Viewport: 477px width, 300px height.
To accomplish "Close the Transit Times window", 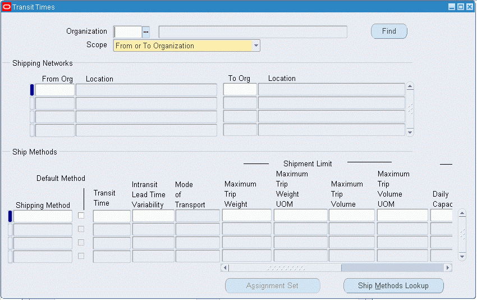I will click(470, 7).
